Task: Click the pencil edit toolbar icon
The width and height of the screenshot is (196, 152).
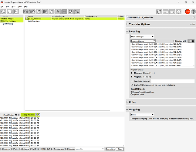Action: pyautogui.click(x=77, y=12)
